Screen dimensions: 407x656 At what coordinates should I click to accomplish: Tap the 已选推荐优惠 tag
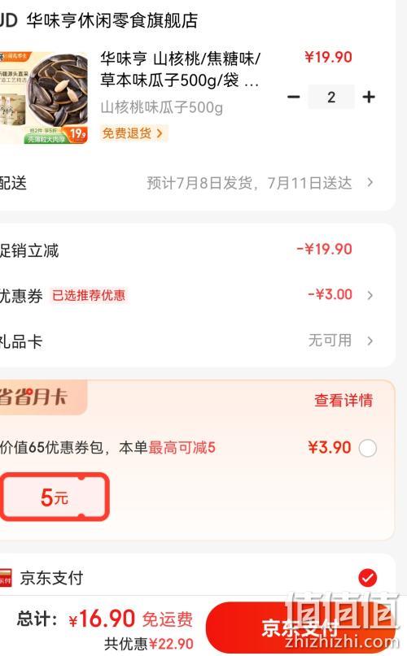89,295
